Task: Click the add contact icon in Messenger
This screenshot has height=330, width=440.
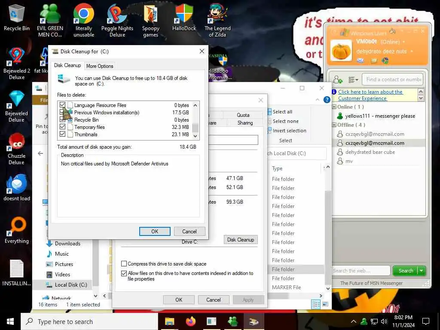Action: [x=338, y=79]
